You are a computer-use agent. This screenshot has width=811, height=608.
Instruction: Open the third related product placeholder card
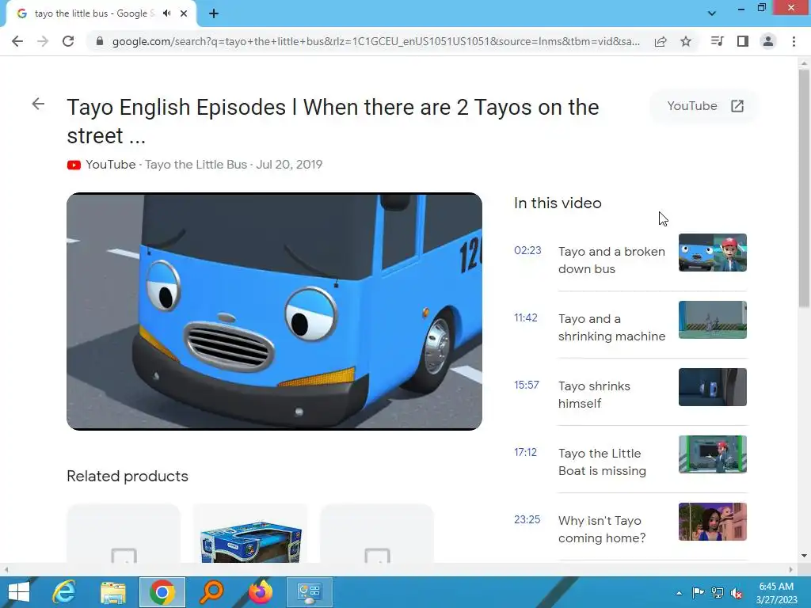[377, 533]
